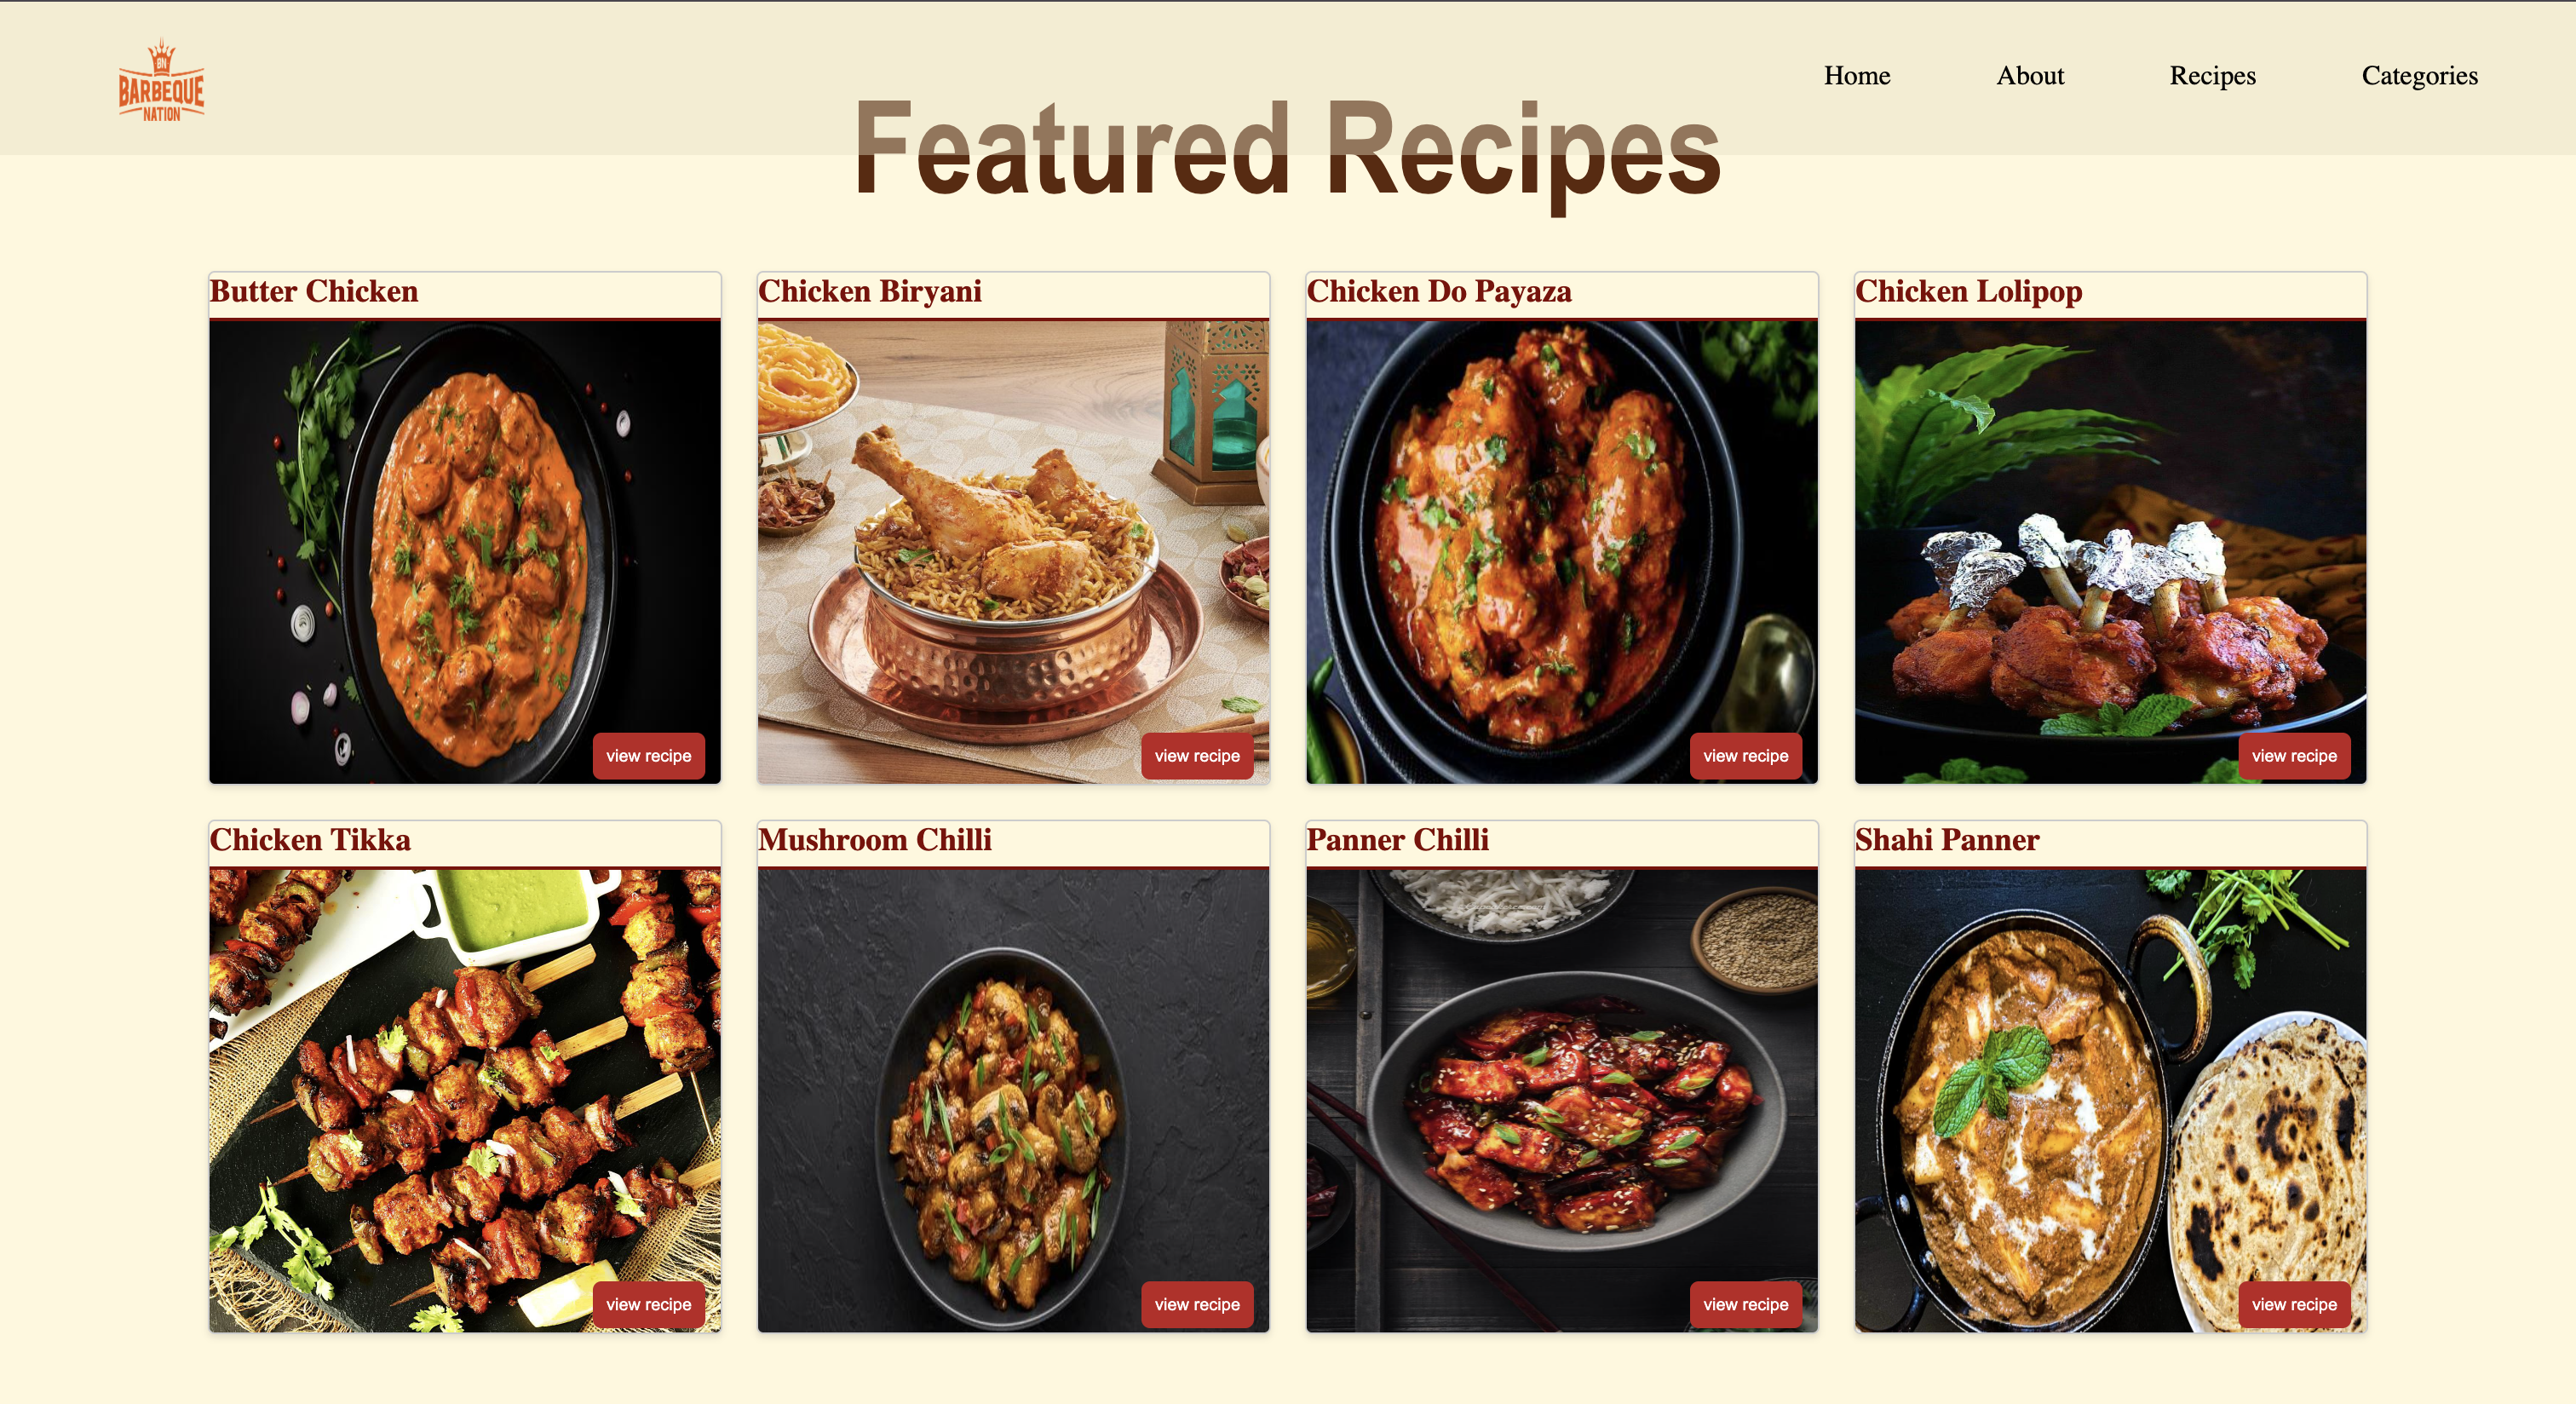View recipe for Shahi Panner
2576x1404 pixels.
pos(2294,1304)
